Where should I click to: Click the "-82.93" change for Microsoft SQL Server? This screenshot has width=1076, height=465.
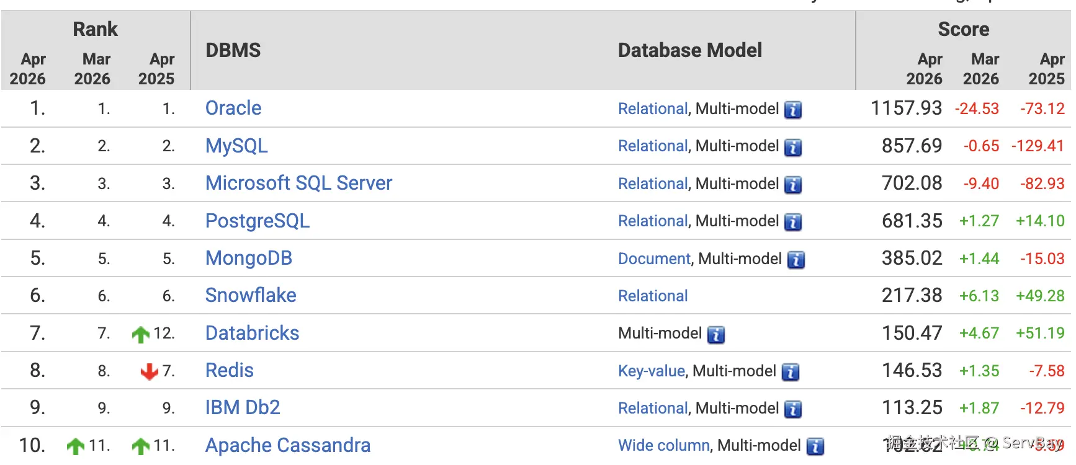(x=1042, y=184)
